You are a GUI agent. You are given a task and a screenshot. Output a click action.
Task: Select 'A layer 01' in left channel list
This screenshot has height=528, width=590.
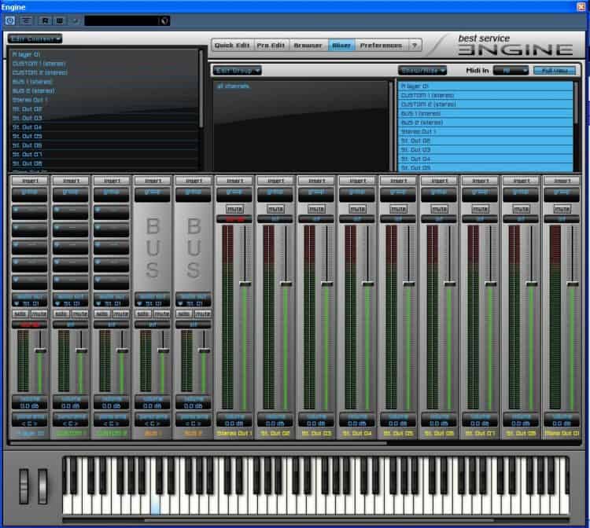[x=105, y=54]
